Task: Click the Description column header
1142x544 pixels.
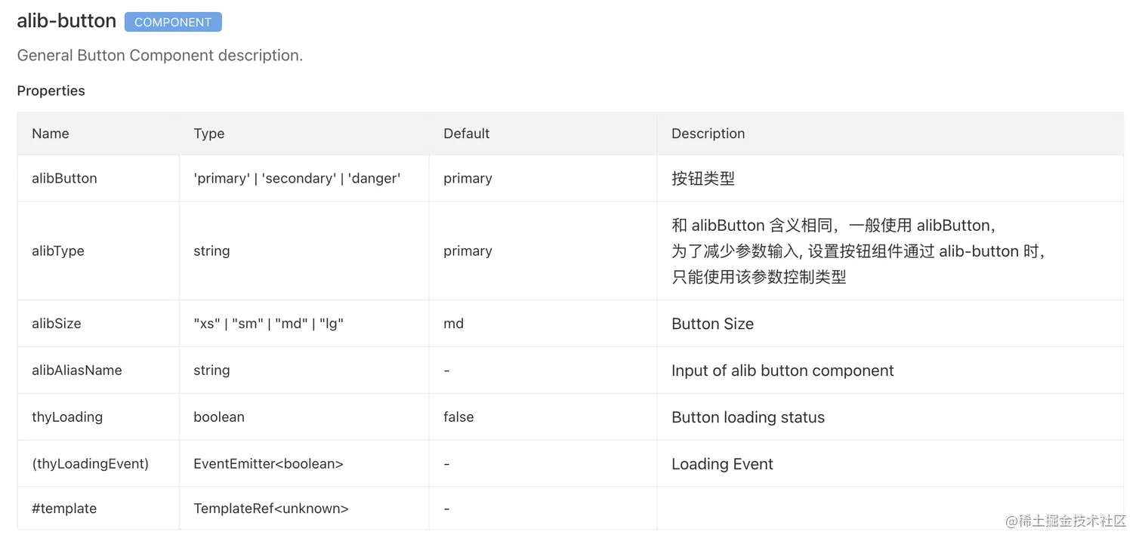Action: (708, 134)
